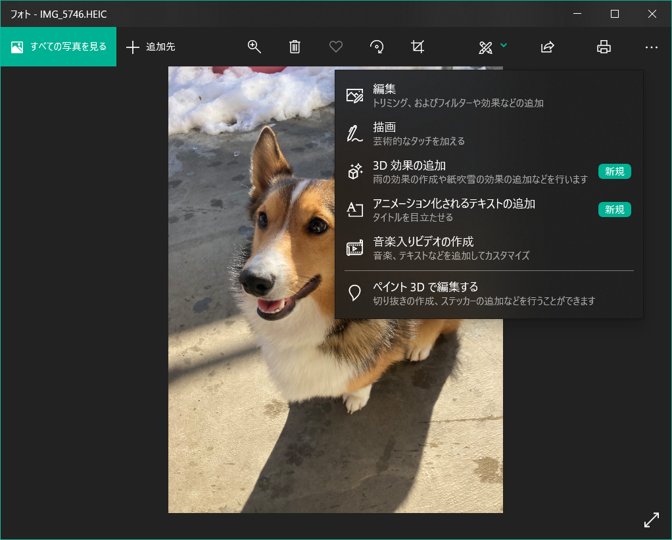Select 編集 from the dropdown menu
Viewport: 672px width, 540px height.
coord(489,95)
